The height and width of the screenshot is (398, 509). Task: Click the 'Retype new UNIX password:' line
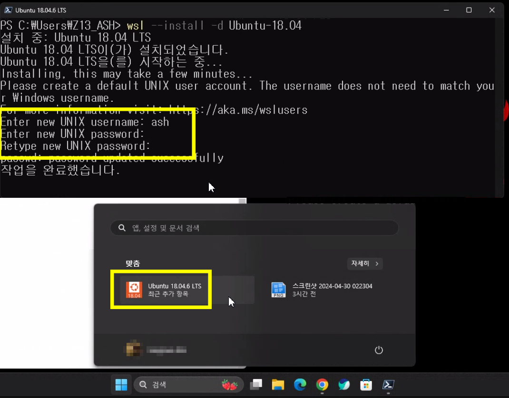point(75,146)
